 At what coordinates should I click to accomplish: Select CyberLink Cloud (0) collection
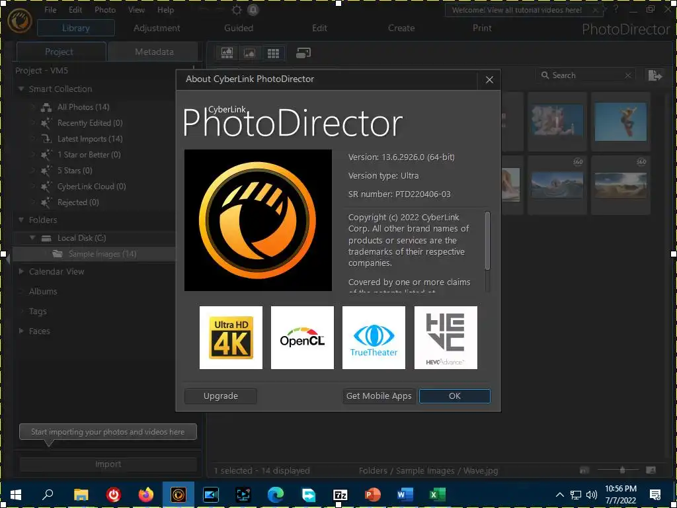point(91,187)
